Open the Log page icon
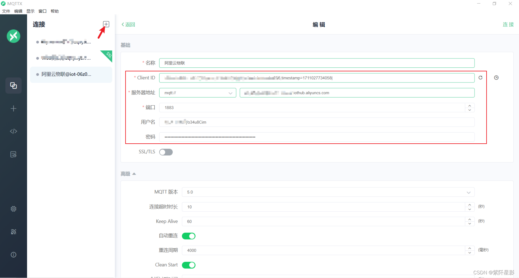 coord(14,154)
